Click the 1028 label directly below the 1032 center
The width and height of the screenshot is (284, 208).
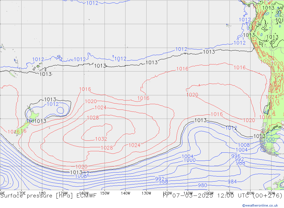pos(107,148)
